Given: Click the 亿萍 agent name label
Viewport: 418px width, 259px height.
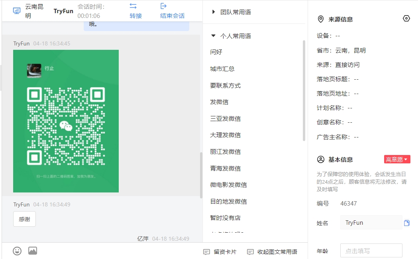Looking at the screenshot, I should point(143,239).
